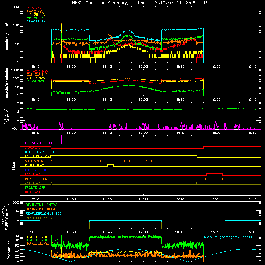Click the BAD_PACKETS flag label
The width and height of the screenshot is (265, 265).
(36, 192)
